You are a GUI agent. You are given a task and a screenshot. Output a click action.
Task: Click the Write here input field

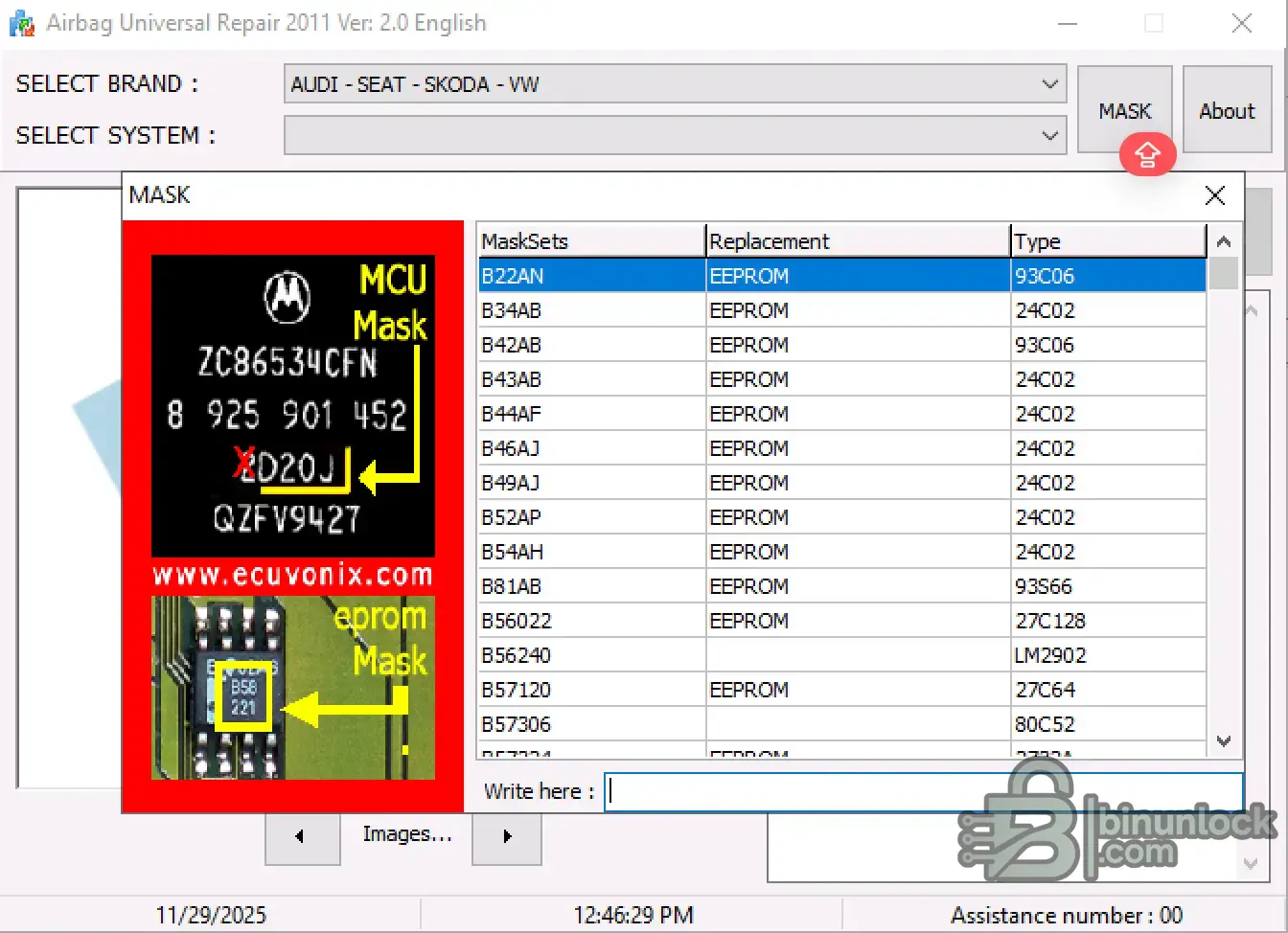tap(924, 791)
